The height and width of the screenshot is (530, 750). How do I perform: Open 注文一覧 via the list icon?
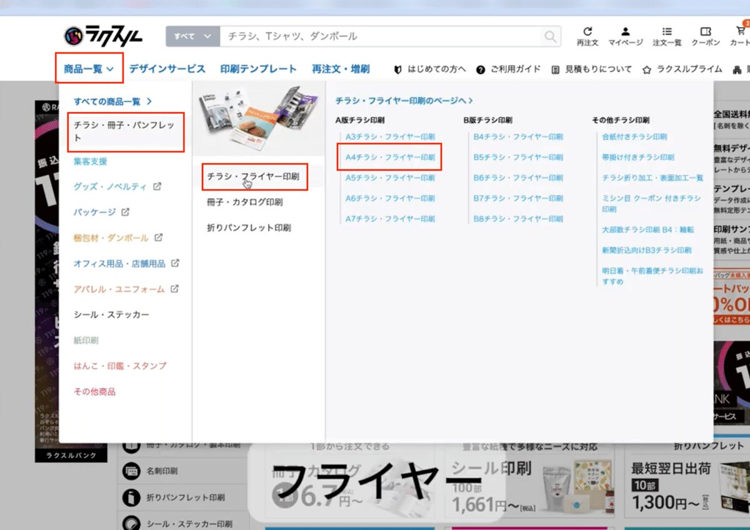click(x=667, y=32)
